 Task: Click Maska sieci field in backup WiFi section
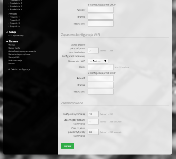tap(100, 92)
